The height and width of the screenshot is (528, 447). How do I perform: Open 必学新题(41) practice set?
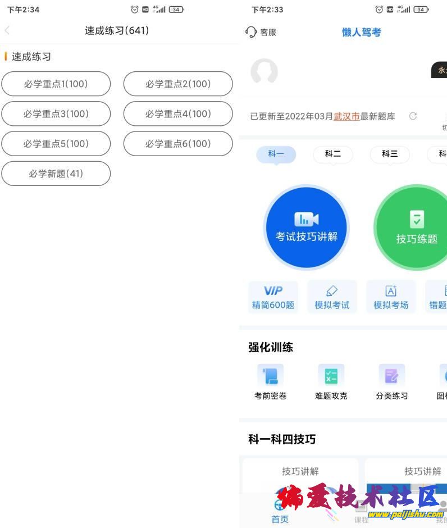pyautogui.click(x=56, y=174)
